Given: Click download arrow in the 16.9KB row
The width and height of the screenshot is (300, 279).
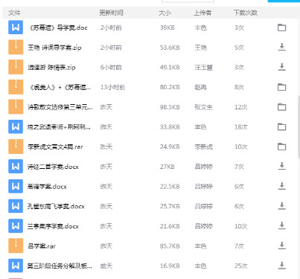Looking at the screenshot, I should coord(281,265).
